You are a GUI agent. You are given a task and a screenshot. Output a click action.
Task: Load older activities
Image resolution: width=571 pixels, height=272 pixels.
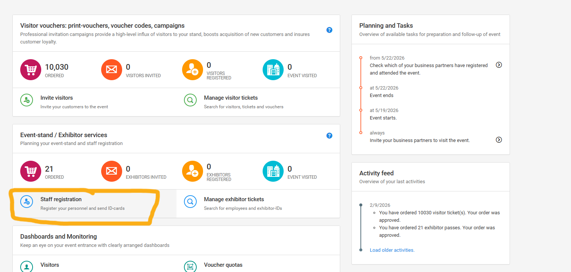[392, 250]
